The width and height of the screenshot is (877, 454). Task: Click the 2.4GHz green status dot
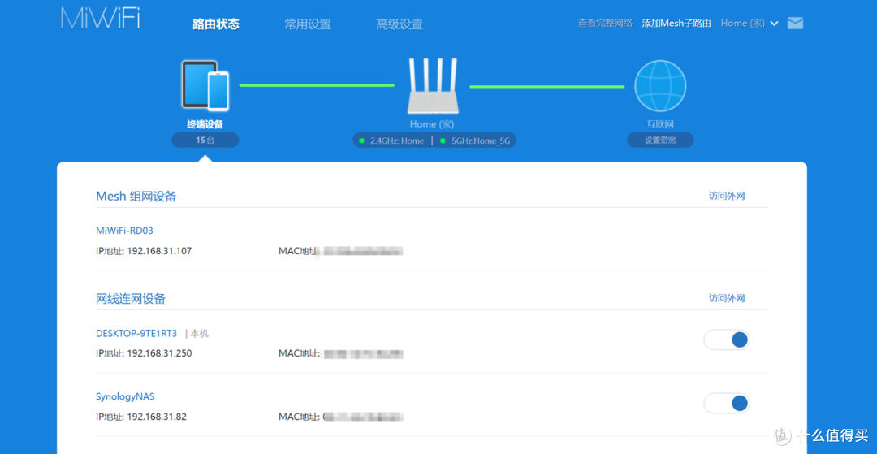point(362,141)
